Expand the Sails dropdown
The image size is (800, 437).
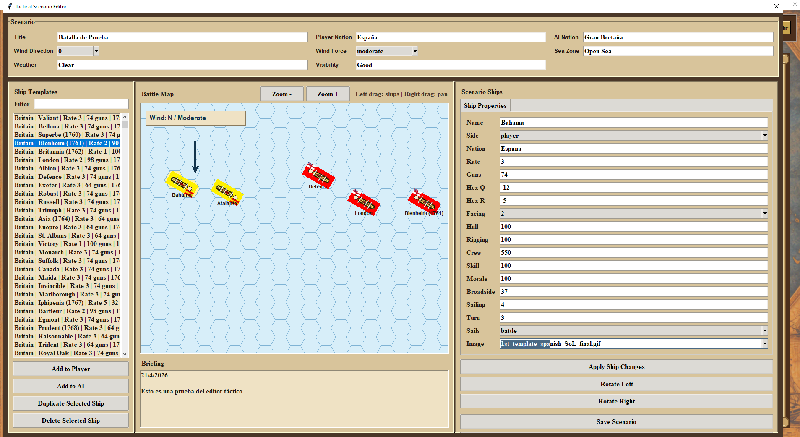click(x=765, y=330)
